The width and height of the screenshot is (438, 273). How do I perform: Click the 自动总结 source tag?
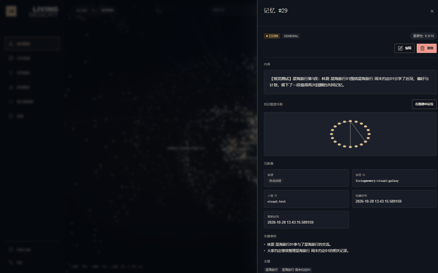coord(275,181)
